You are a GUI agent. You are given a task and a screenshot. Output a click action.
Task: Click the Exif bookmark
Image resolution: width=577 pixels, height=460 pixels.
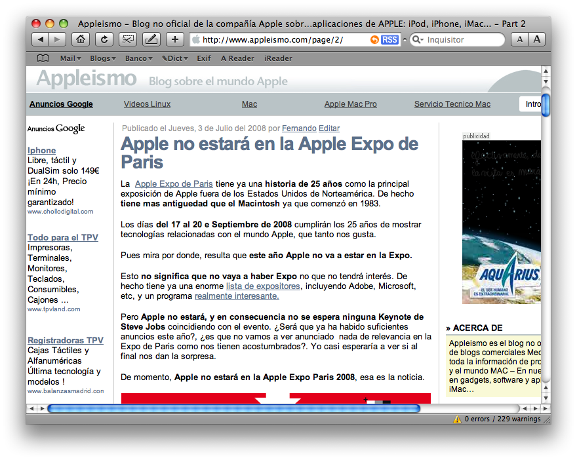tap(204, 58)
